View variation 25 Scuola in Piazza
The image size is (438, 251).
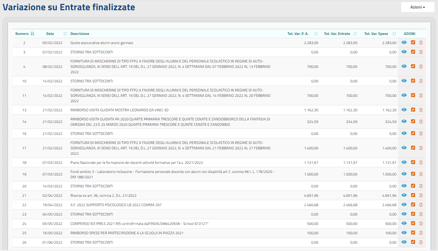coord(404,233)
